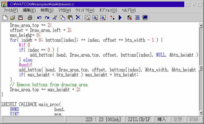Open the ファイル(F) menu
Screen dimensions: 204x124
click(11, 10)
